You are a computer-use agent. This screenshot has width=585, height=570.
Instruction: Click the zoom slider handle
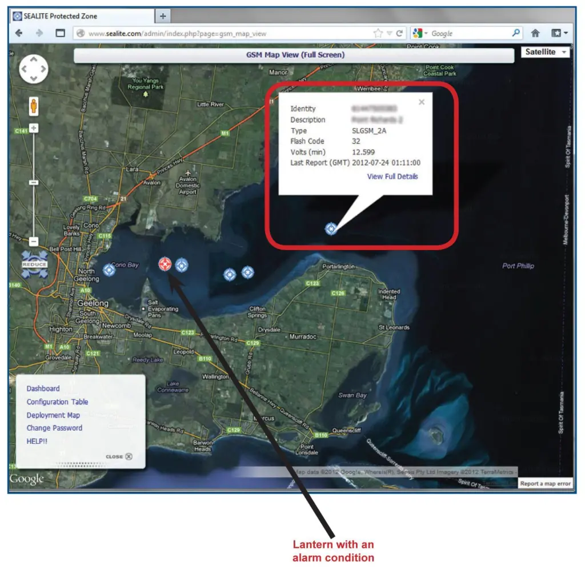point(34,182)
